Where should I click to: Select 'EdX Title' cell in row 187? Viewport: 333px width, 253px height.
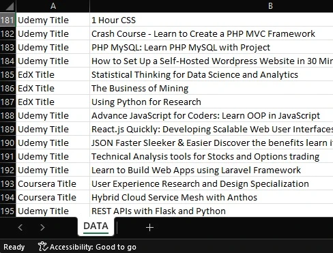(x=53, y=102)
